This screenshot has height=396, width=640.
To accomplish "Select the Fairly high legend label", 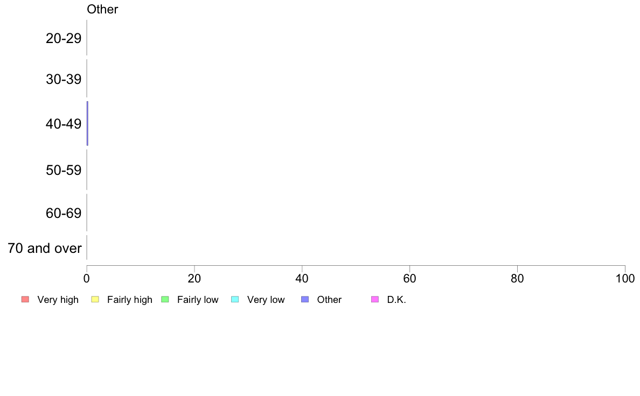I will [129, 300].
